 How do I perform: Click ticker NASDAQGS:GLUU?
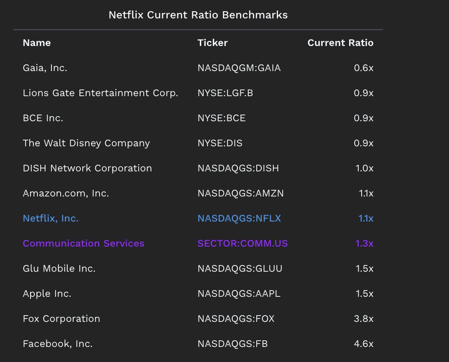(x=240, y=268)
